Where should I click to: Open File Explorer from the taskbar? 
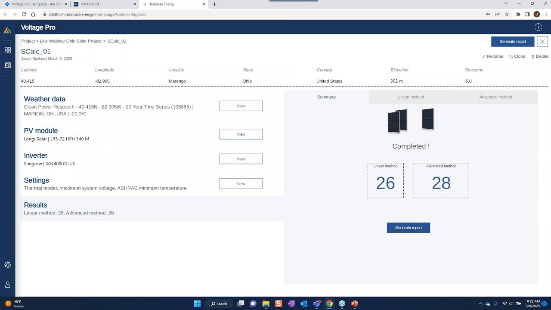(x=266, y=304)
